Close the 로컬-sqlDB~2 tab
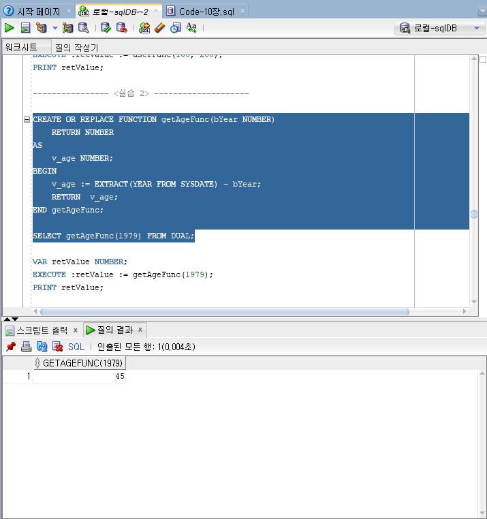 [x=155, y=11]
